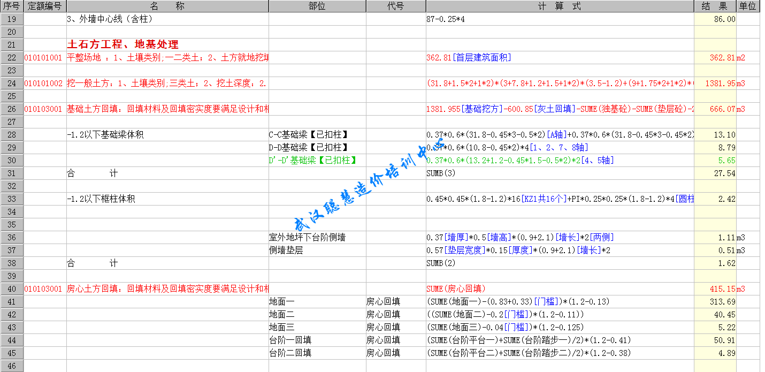Click the 单位 column header

(748, 6)
